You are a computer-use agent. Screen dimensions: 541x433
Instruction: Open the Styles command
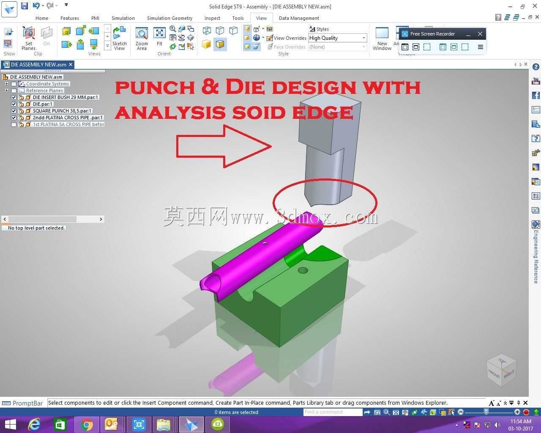(x=319, y=29)
